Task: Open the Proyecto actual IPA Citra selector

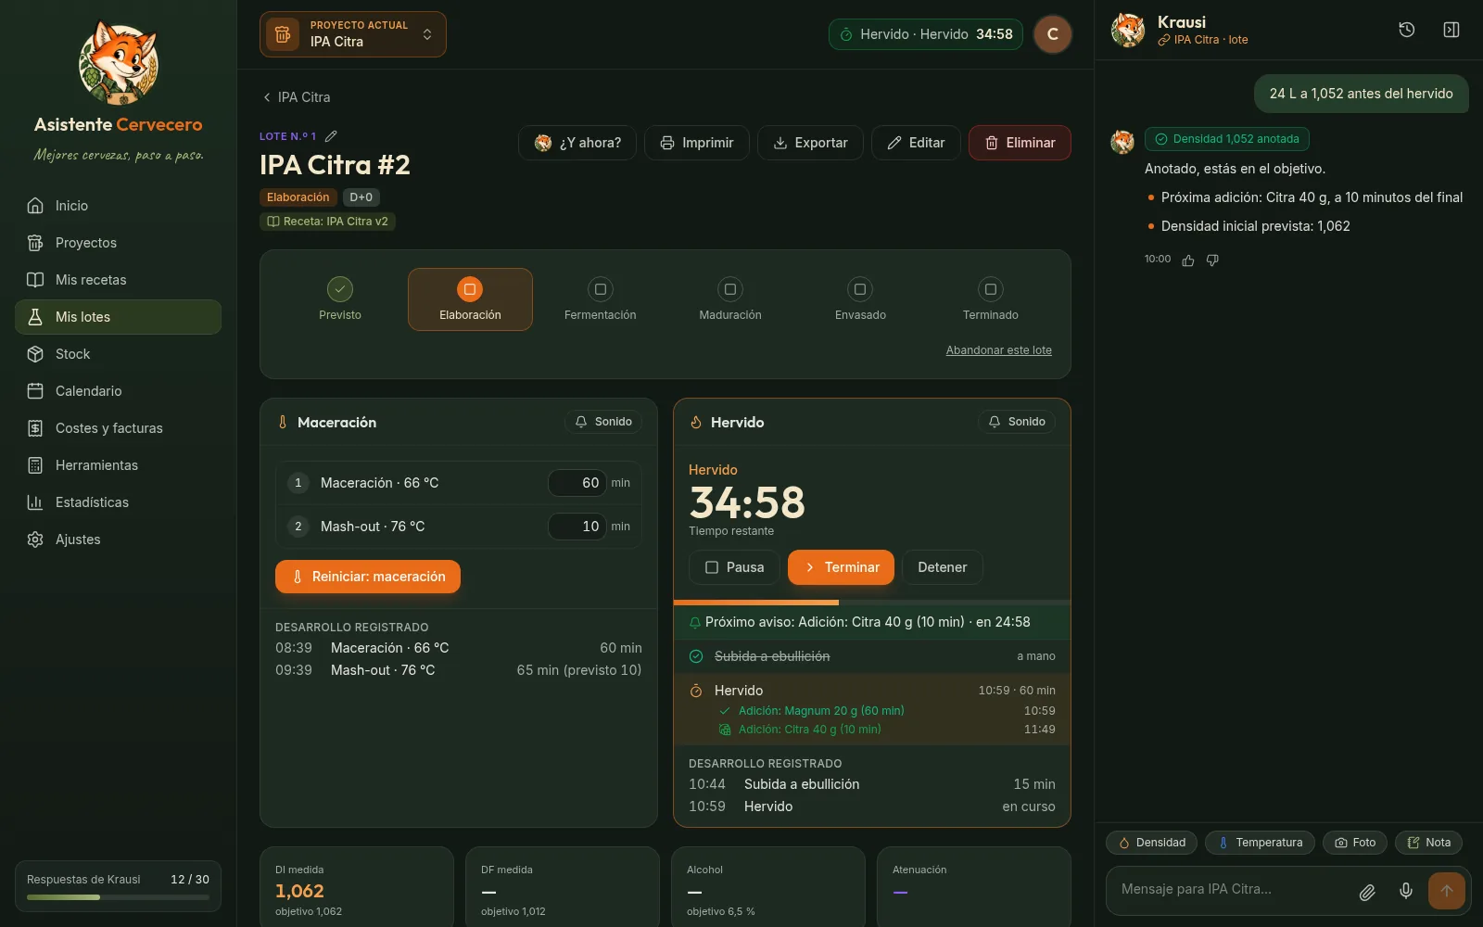Action: coord(353,34)
